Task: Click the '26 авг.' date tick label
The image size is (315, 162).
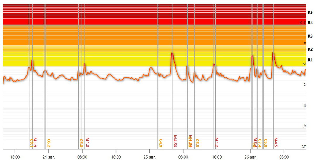Action: (x=250, y=158)
